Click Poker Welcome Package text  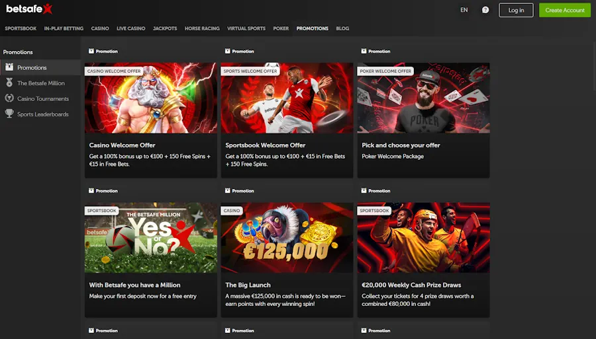(393, 156)
